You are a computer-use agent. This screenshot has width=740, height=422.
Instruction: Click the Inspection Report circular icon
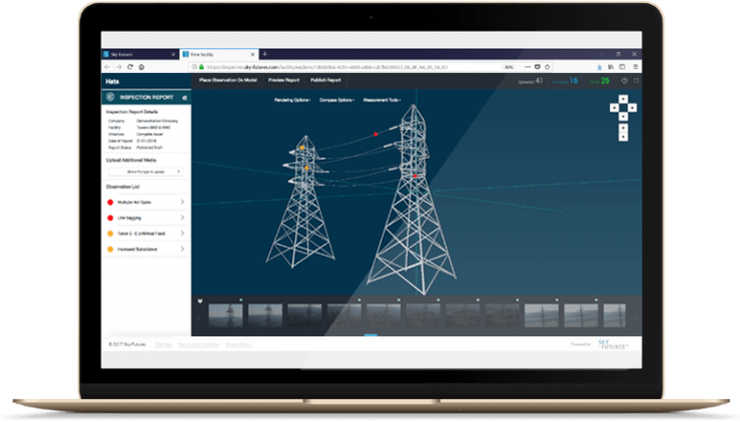110,97
